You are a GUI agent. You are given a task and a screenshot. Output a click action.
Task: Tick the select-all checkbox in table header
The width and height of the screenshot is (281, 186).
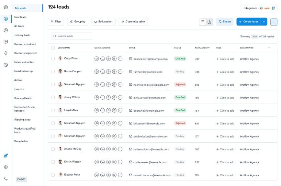click(x=53, y=48)
